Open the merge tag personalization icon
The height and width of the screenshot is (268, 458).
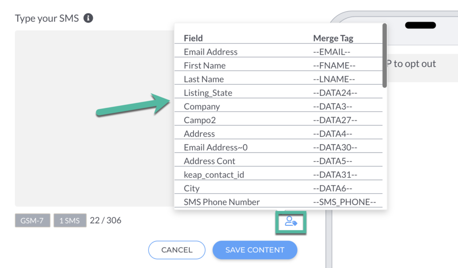(291, 221)
